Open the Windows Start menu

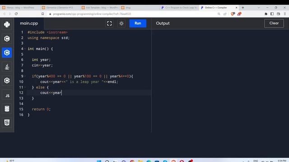pyautogui.click(x=99, y=161)
